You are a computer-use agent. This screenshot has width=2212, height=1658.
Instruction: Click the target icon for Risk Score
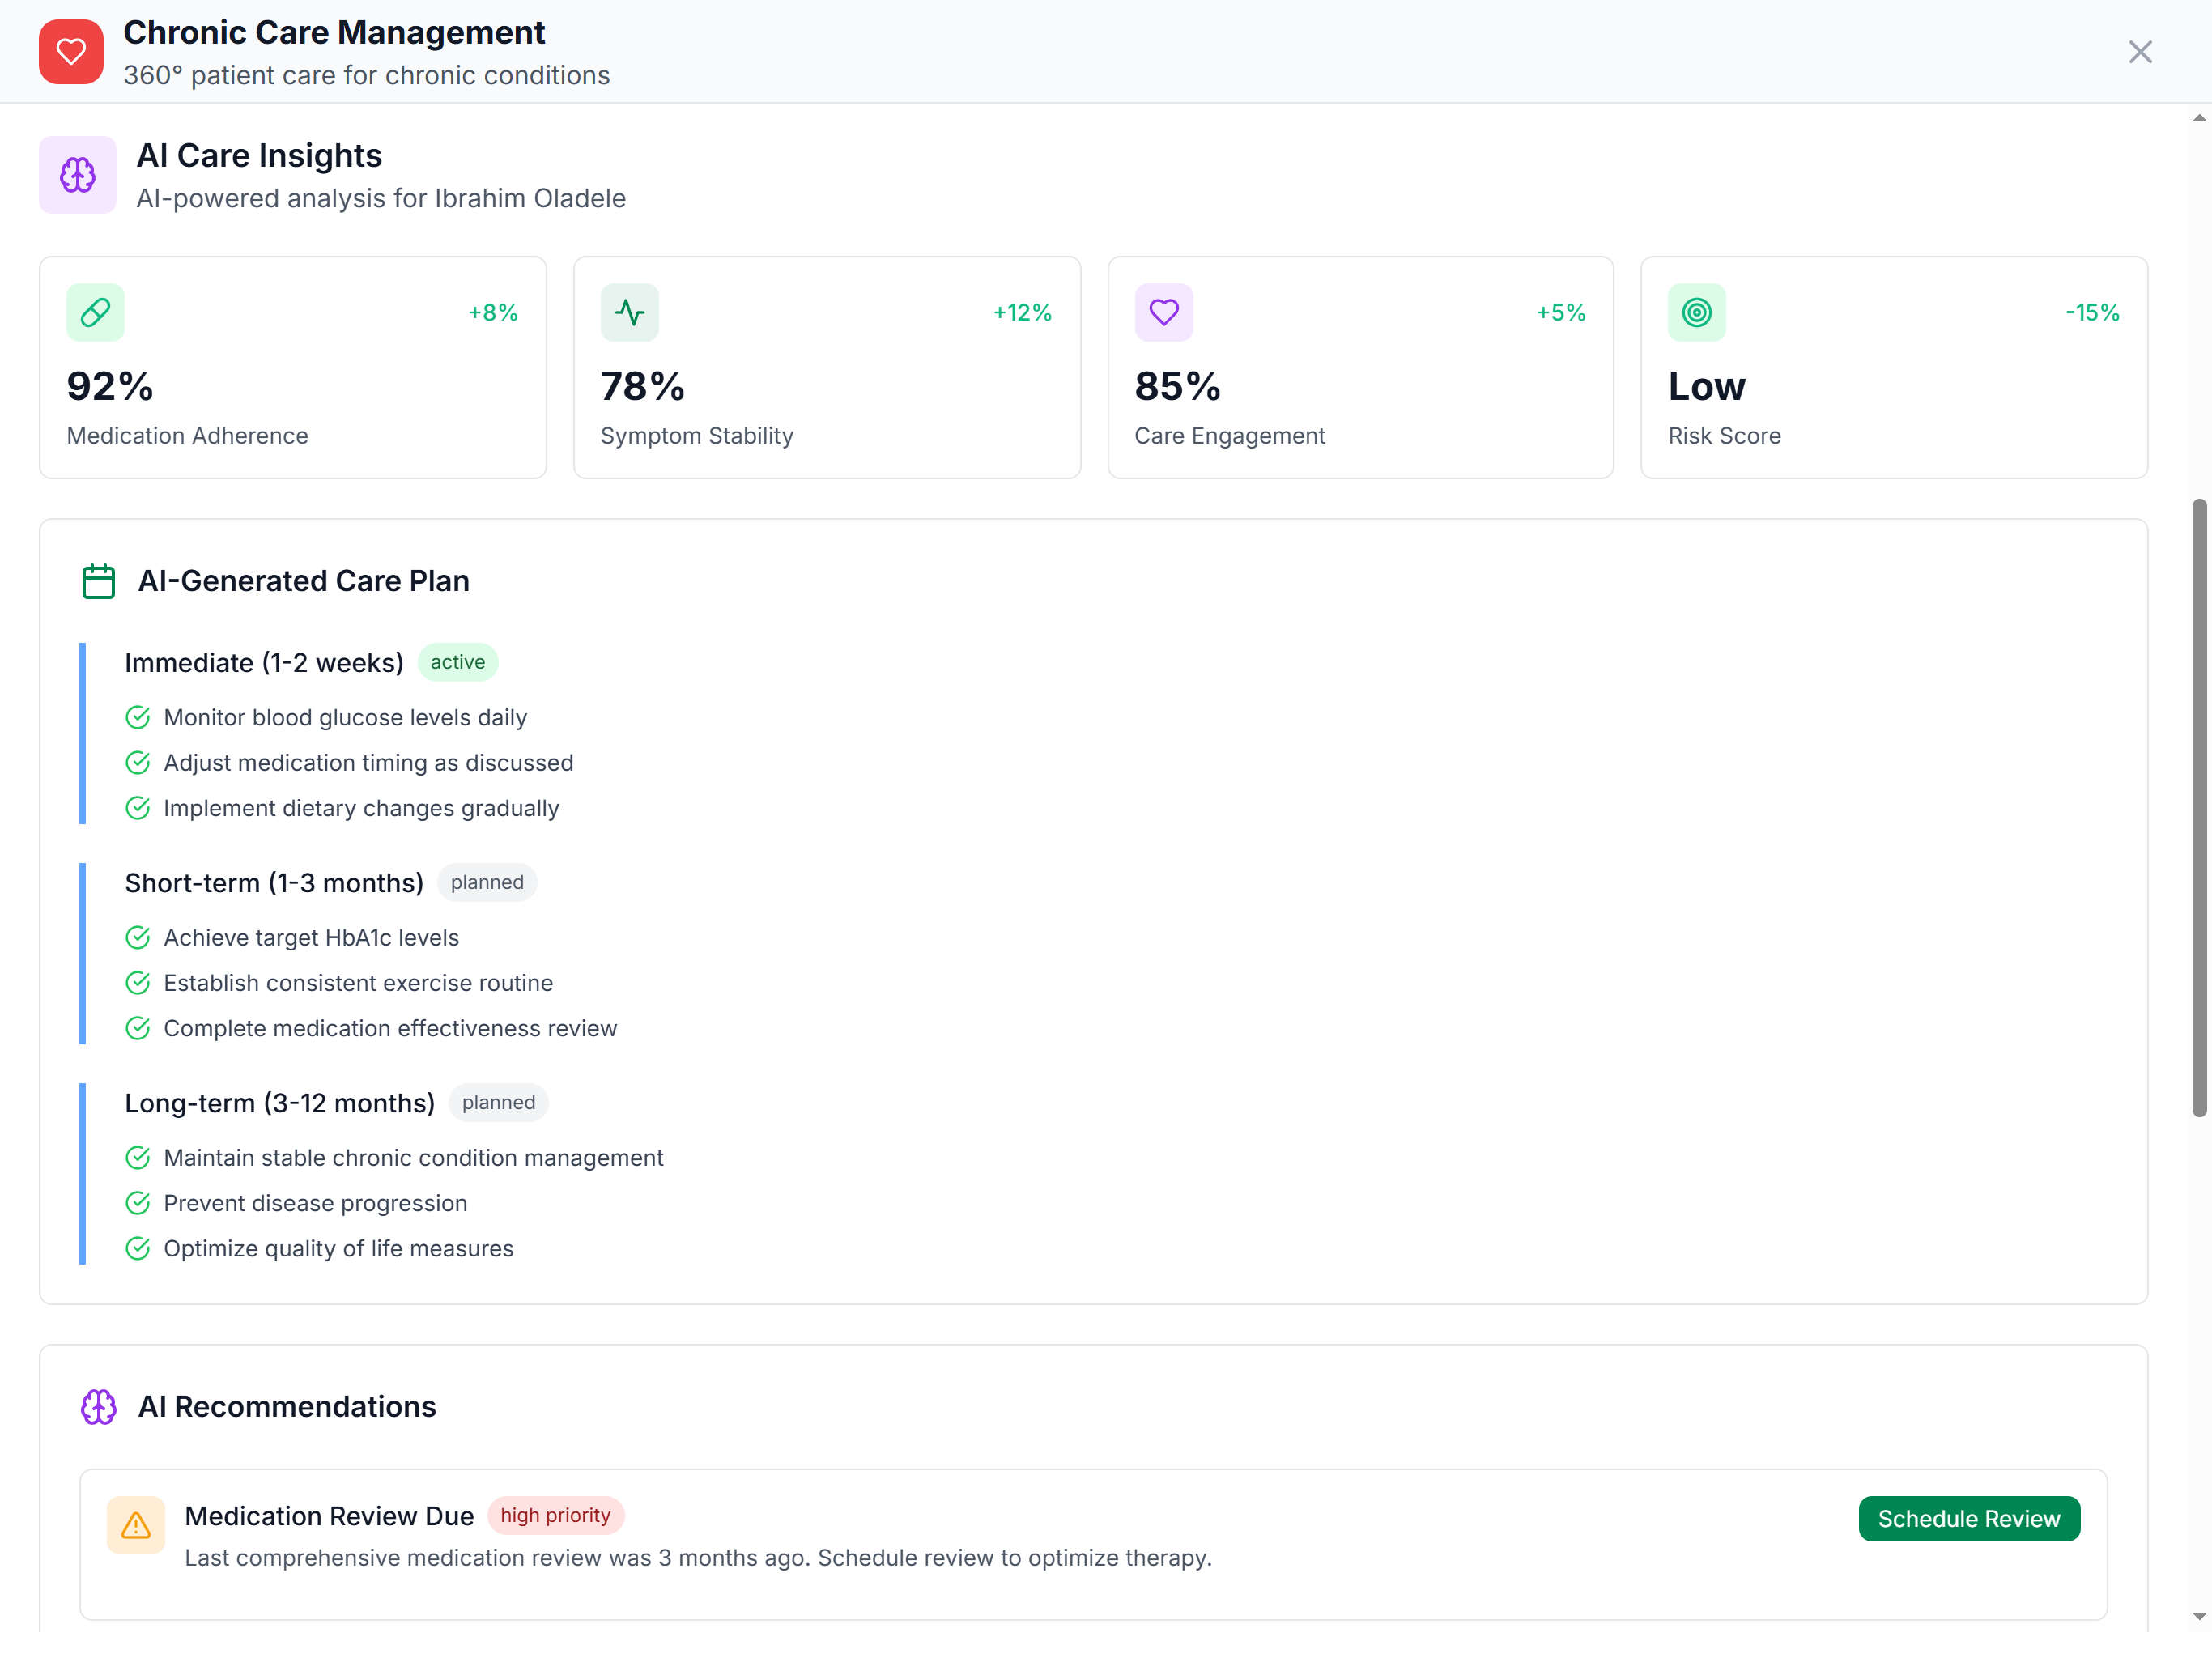coord(1696,313)
